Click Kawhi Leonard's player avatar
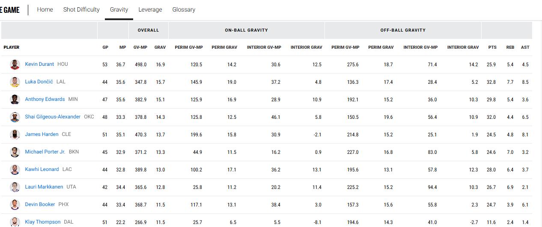Image resolution: width=542 pixels, height=227 pixels. [x=15, y=170]
